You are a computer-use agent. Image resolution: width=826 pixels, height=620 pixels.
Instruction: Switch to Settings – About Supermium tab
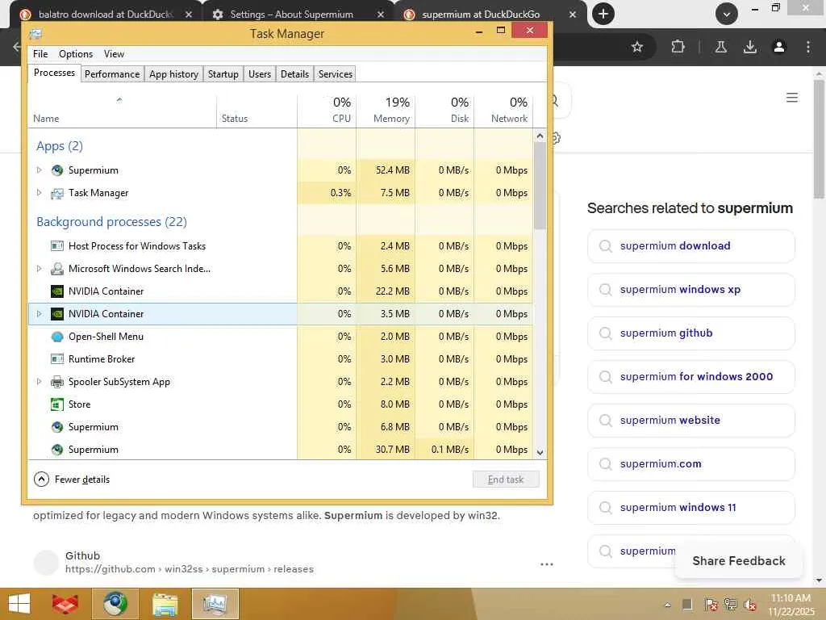291,15
